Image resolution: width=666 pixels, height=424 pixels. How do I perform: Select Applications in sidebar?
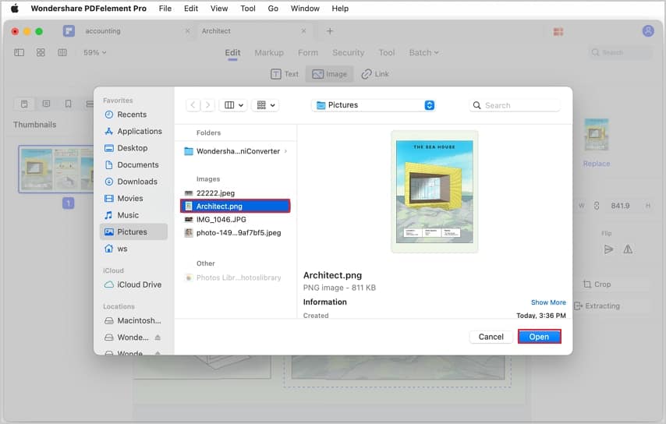coord(133,131)
